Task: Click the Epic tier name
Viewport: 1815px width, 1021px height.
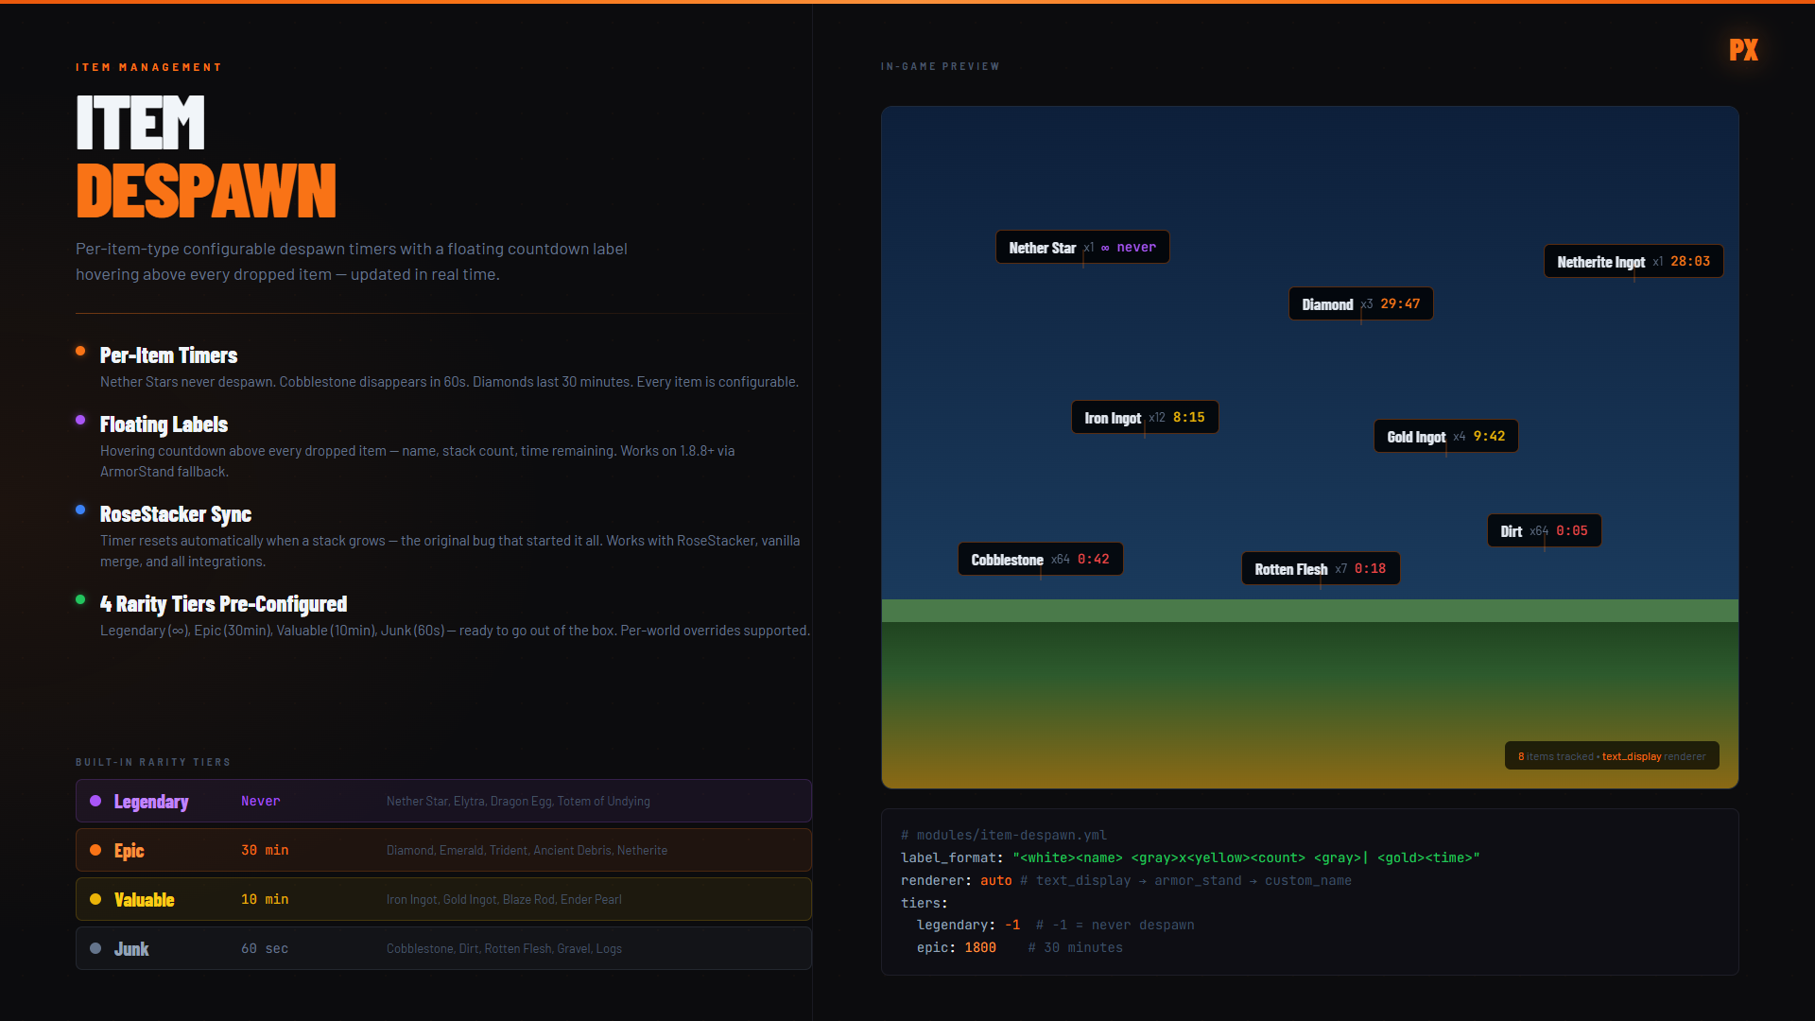Action: tap(130, 851)
